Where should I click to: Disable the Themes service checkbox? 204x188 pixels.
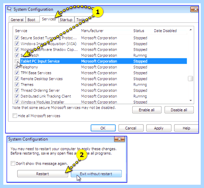(x=17, y=84)
